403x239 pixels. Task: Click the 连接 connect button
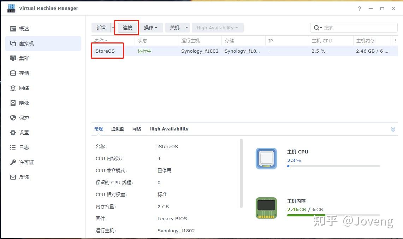[x=128, y=28]
